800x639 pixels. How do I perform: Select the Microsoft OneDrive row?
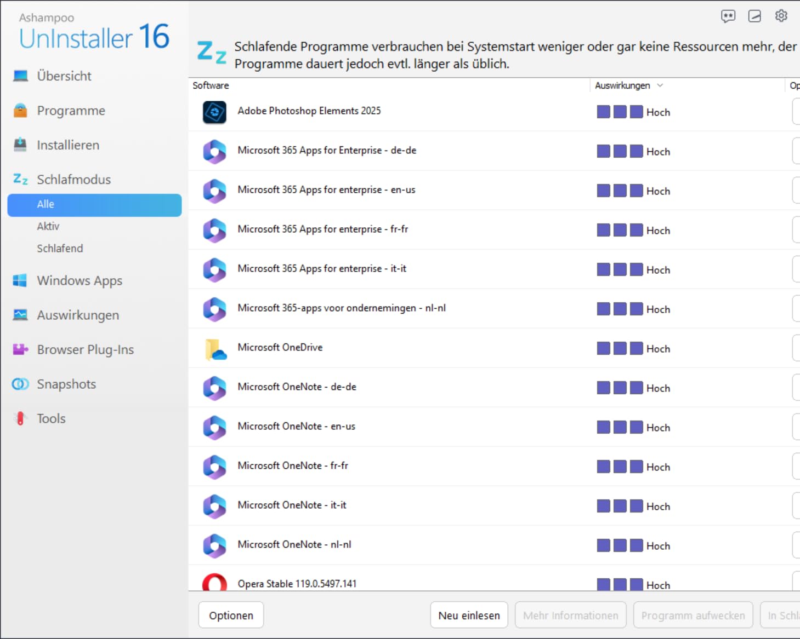pyautogui.click(x=493, y=348)
